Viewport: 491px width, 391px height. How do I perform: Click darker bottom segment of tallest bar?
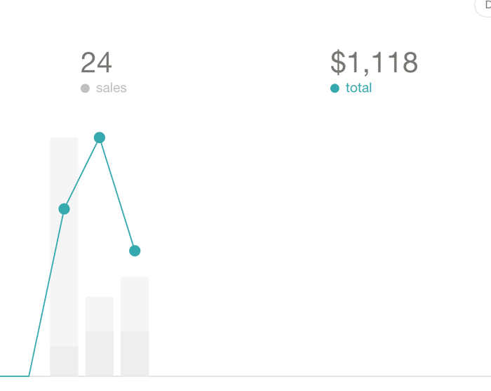click(x=65, y=361)
